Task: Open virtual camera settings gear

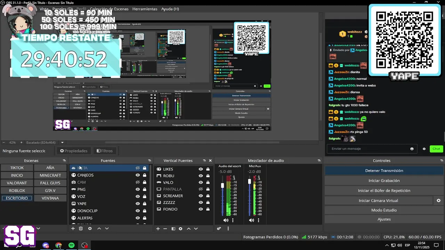Action: click(438, 200)
